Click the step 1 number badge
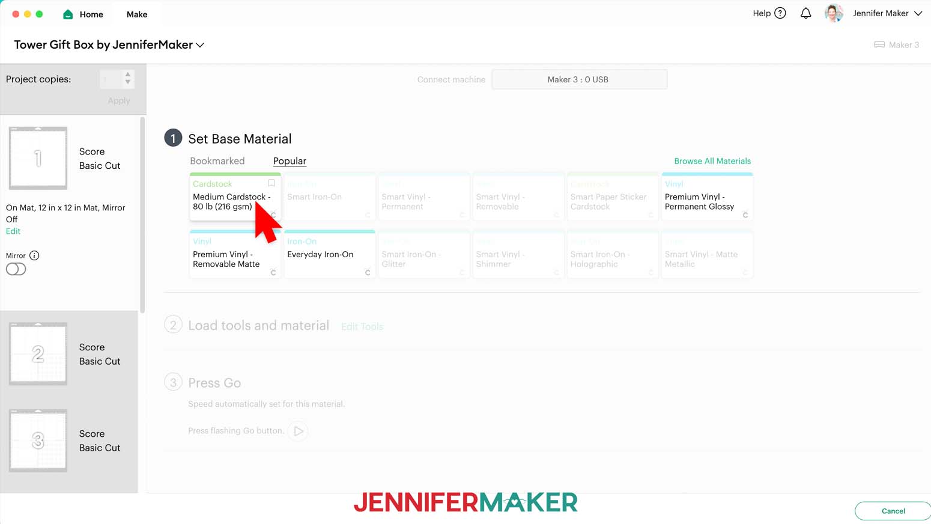Screen dimensions: 931x524 (x=173, y=138)
